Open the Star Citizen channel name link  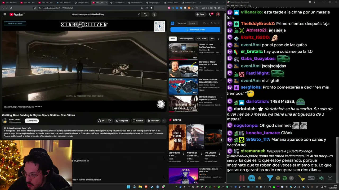point(15,120)
